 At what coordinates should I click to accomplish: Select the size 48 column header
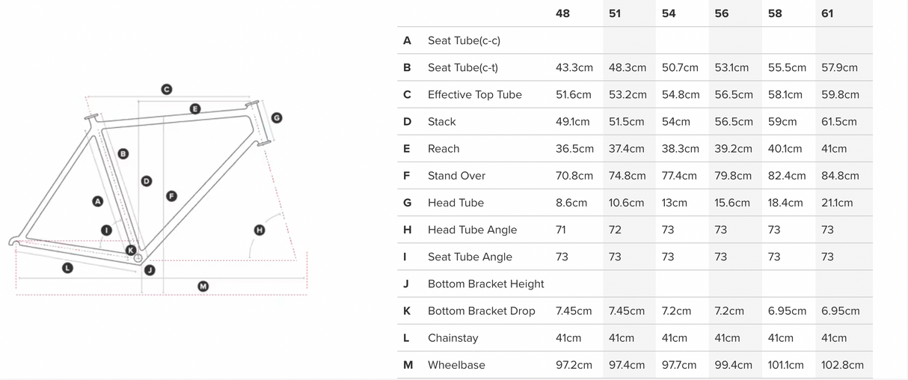point(562,13)
